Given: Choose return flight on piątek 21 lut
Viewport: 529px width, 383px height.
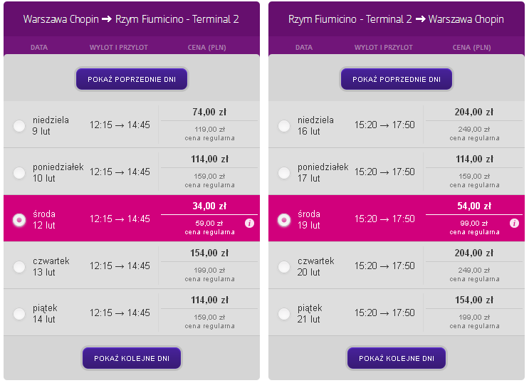Looking at the screenshot, I should [284, 314].
